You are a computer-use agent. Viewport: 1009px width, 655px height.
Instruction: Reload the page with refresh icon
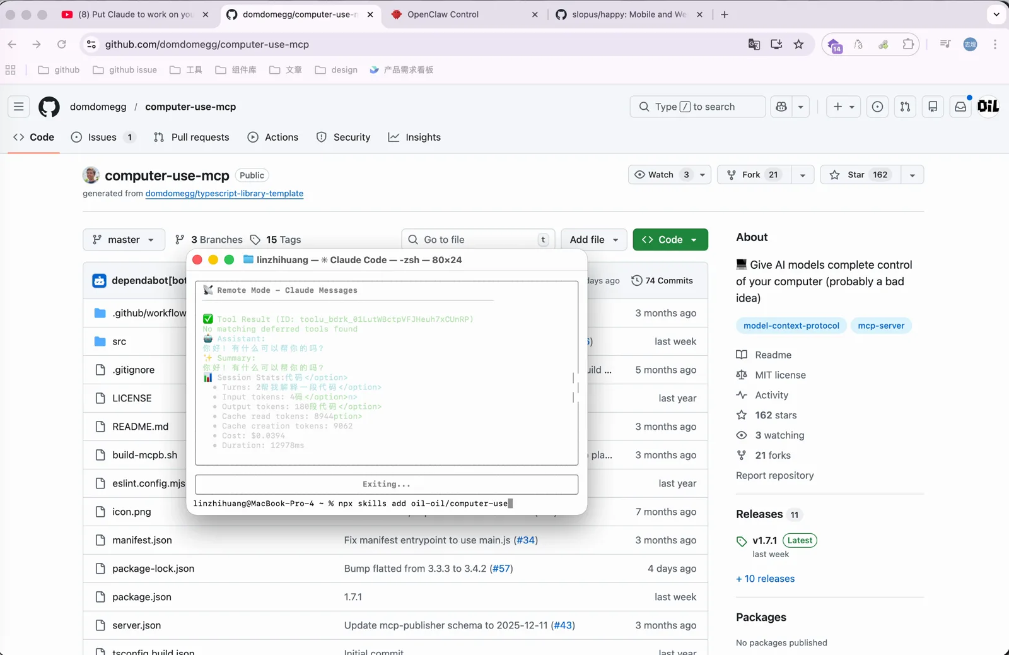(62, 44)
